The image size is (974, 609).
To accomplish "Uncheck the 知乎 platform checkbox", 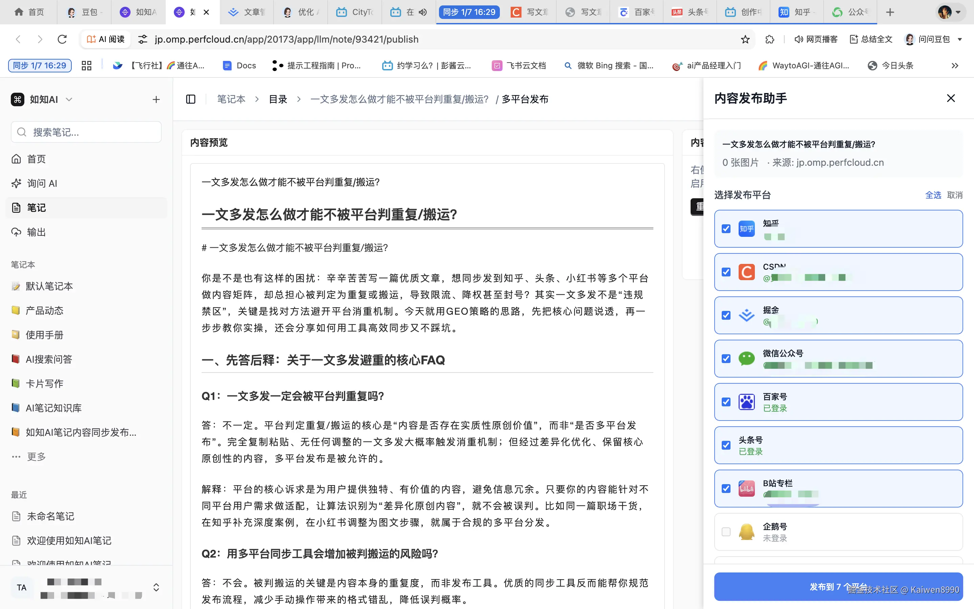I will [726, 229].
